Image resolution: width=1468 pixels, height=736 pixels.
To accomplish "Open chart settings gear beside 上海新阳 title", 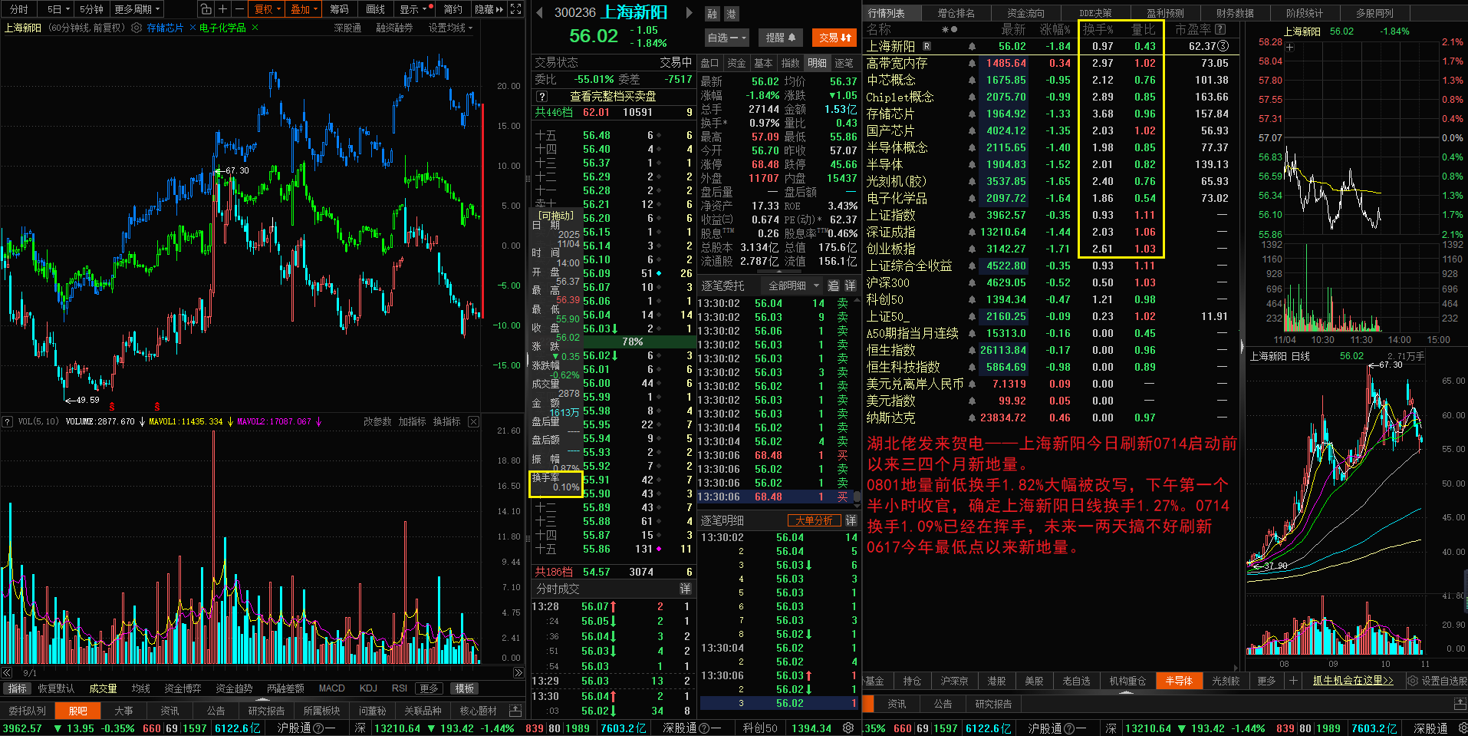I will (137, 28).
